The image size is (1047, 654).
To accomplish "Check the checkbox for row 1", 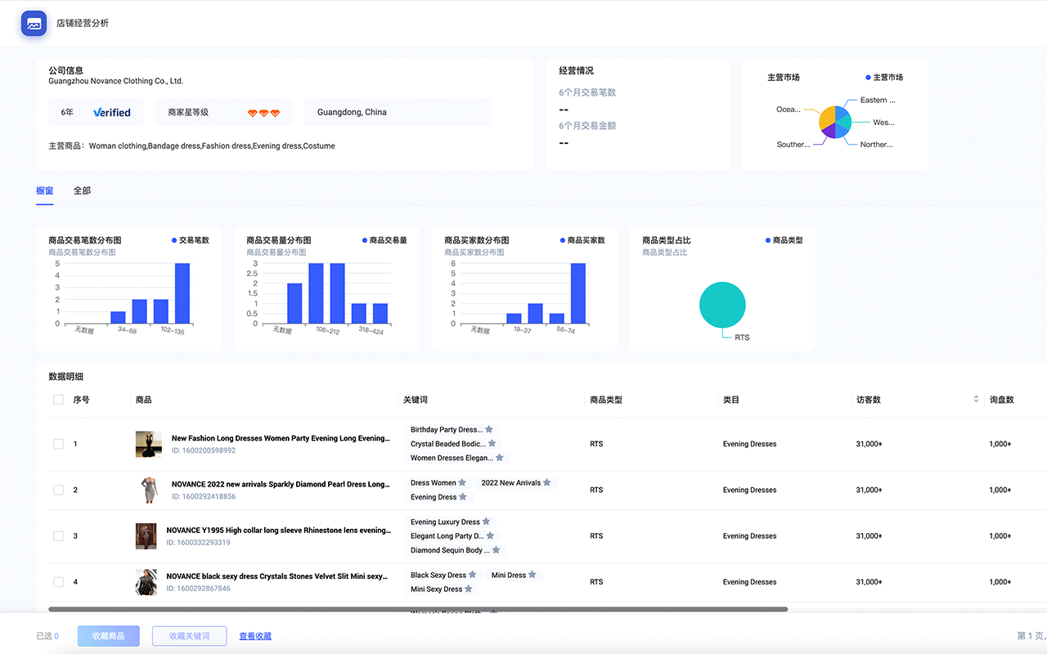I will pos(58,444).
